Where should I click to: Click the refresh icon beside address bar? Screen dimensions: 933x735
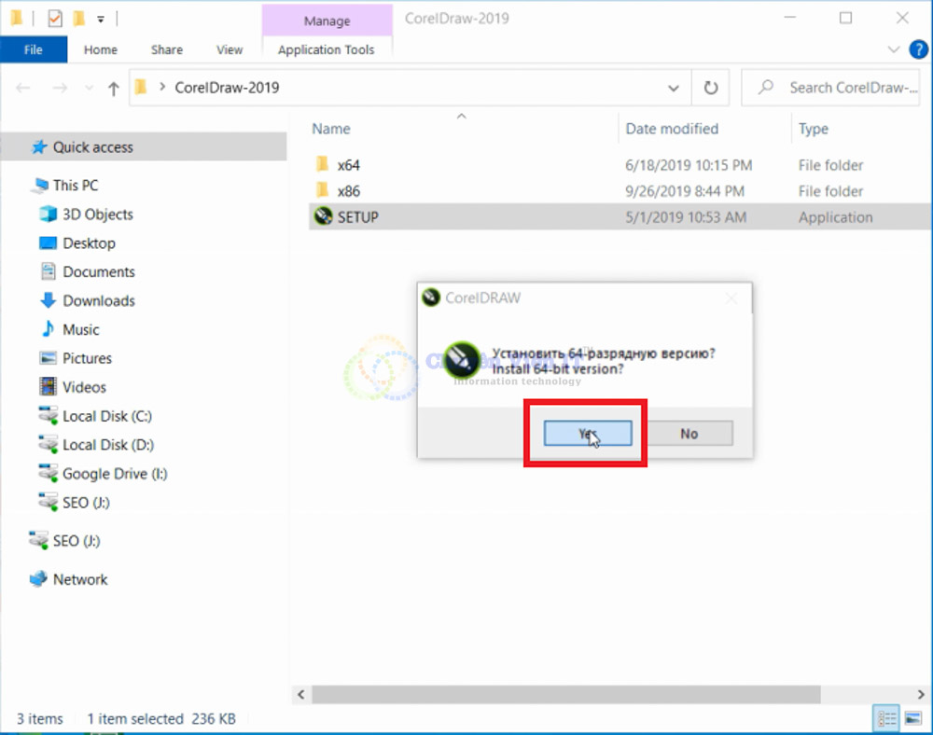pos(711,88)
